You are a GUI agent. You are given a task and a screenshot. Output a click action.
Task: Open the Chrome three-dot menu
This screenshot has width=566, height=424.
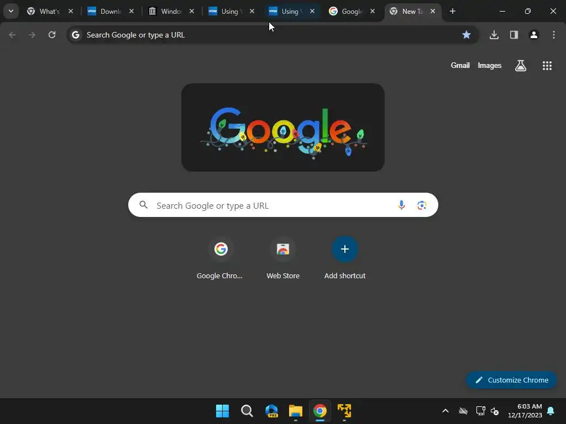554,35
